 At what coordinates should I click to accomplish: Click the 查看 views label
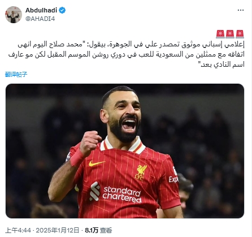[x=106, y=230]
